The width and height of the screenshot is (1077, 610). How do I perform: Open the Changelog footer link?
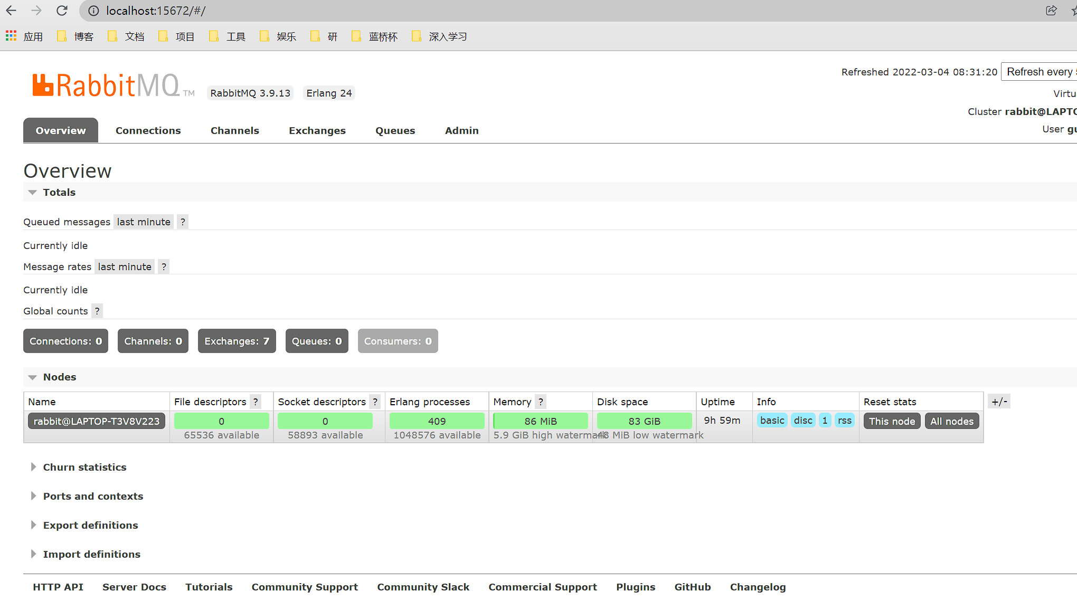coord(758,587)
